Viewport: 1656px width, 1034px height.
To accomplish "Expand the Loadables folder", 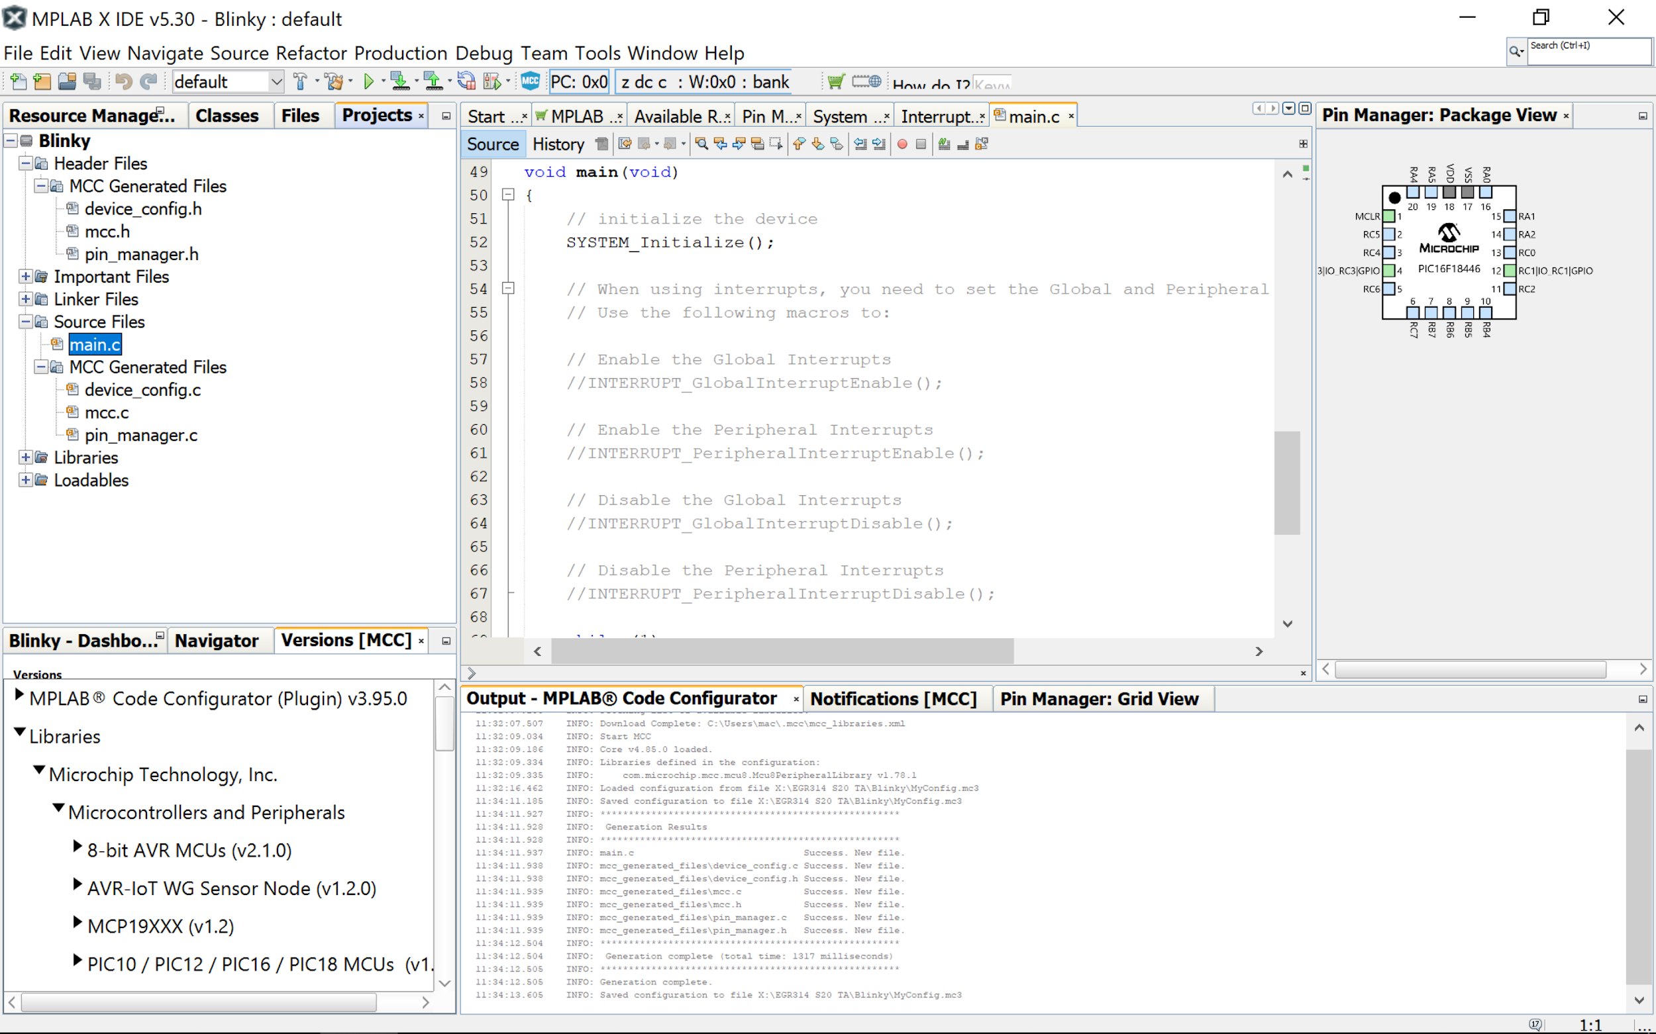I will [25, 480].
